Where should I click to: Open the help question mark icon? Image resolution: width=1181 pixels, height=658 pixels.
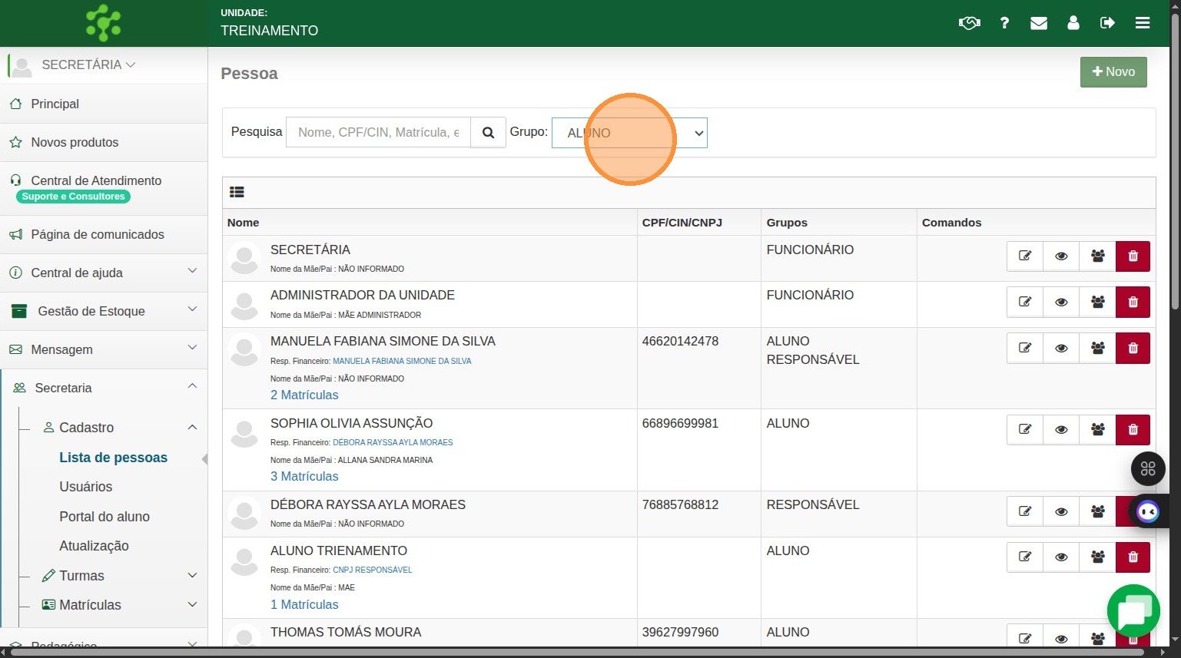pyautogui.click(x=1004, y=23)
